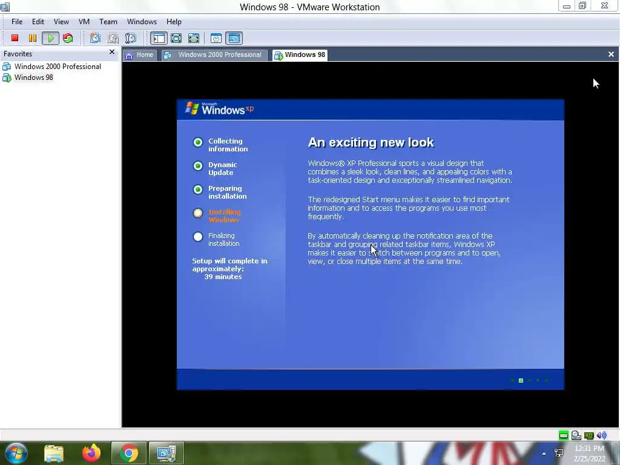This screenshot has width=620, height=465.
Task: Switch to the Home tab
Action: point(139,55)
